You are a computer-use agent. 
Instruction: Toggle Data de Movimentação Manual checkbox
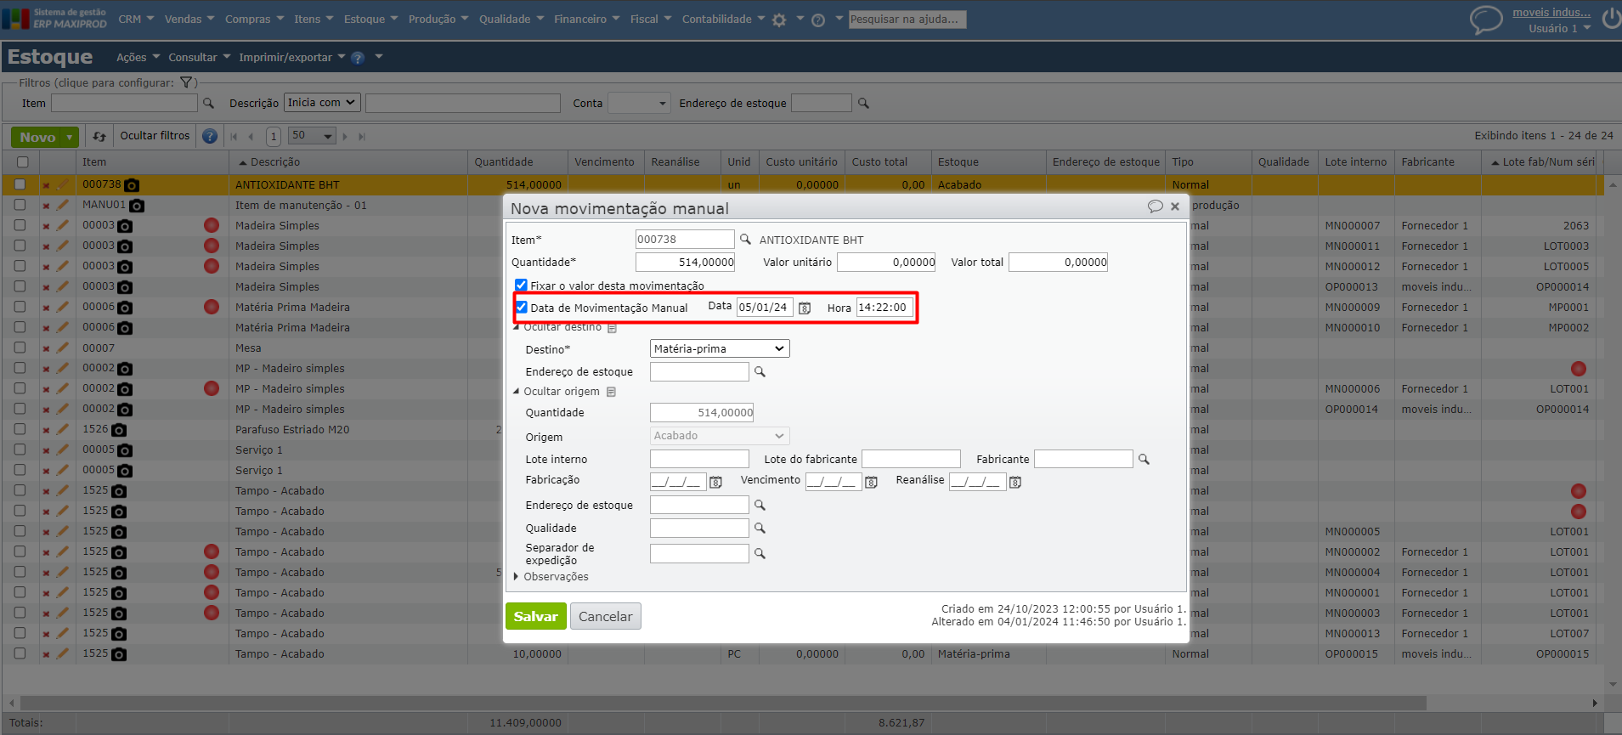[x=522, y=308]
